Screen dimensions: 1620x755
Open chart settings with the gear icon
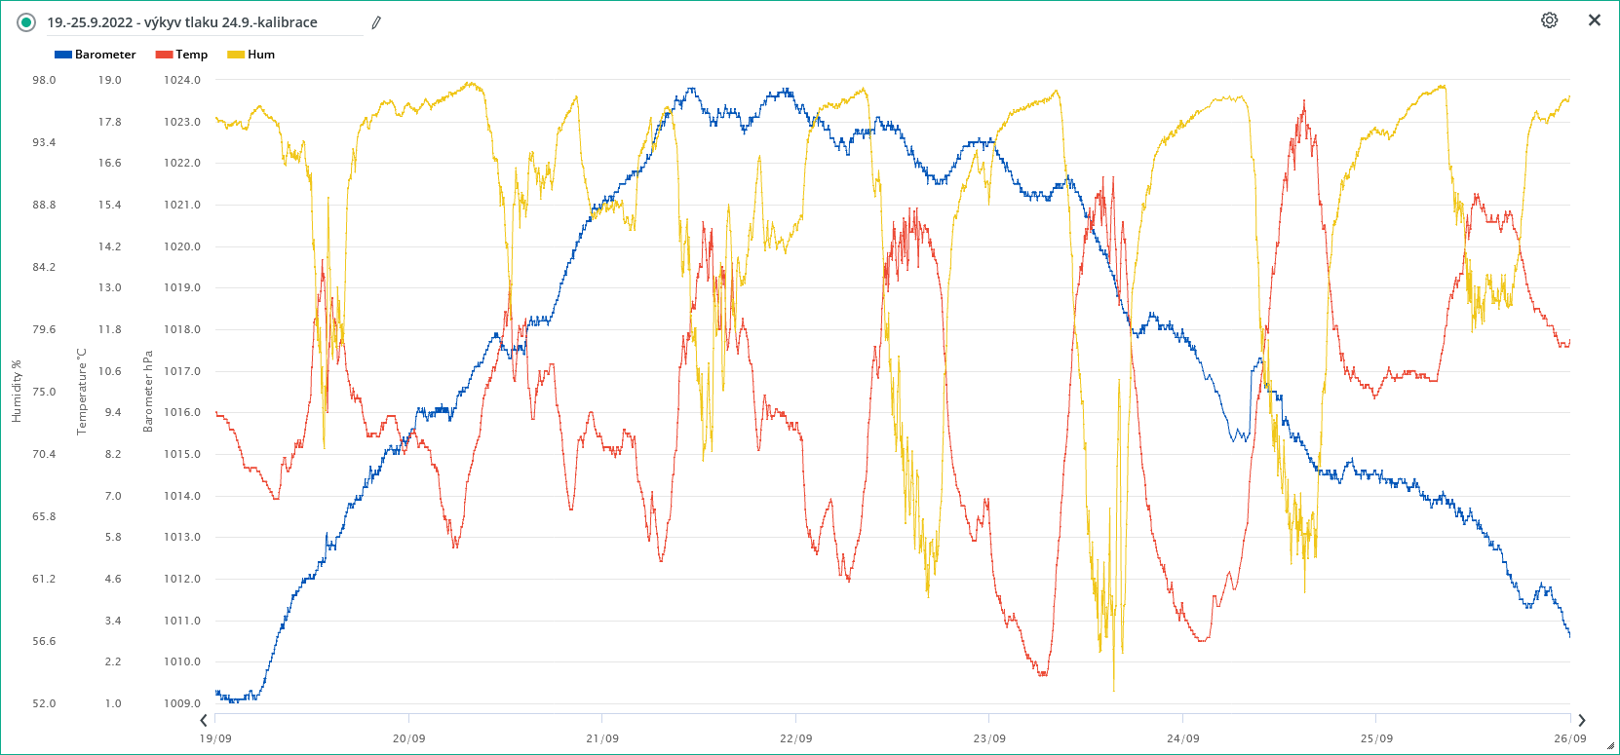coord(1549,20)
